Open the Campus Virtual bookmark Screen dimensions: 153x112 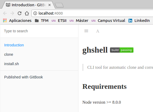point(108,21)
